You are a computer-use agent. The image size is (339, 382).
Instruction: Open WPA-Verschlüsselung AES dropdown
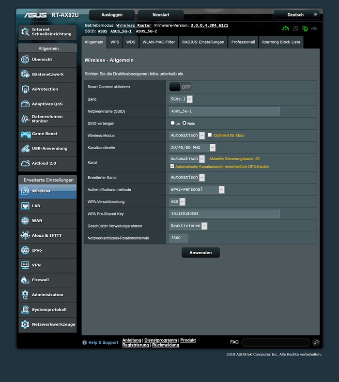(177, 201)
